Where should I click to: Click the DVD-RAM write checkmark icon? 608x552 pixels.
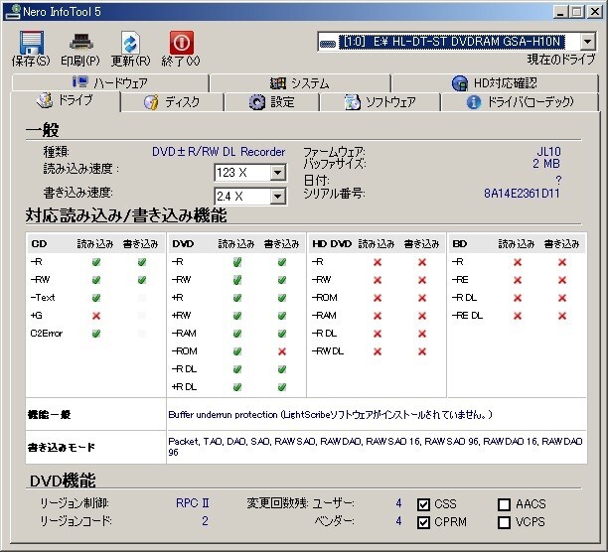pyautogui.click(x=282, y=334)
